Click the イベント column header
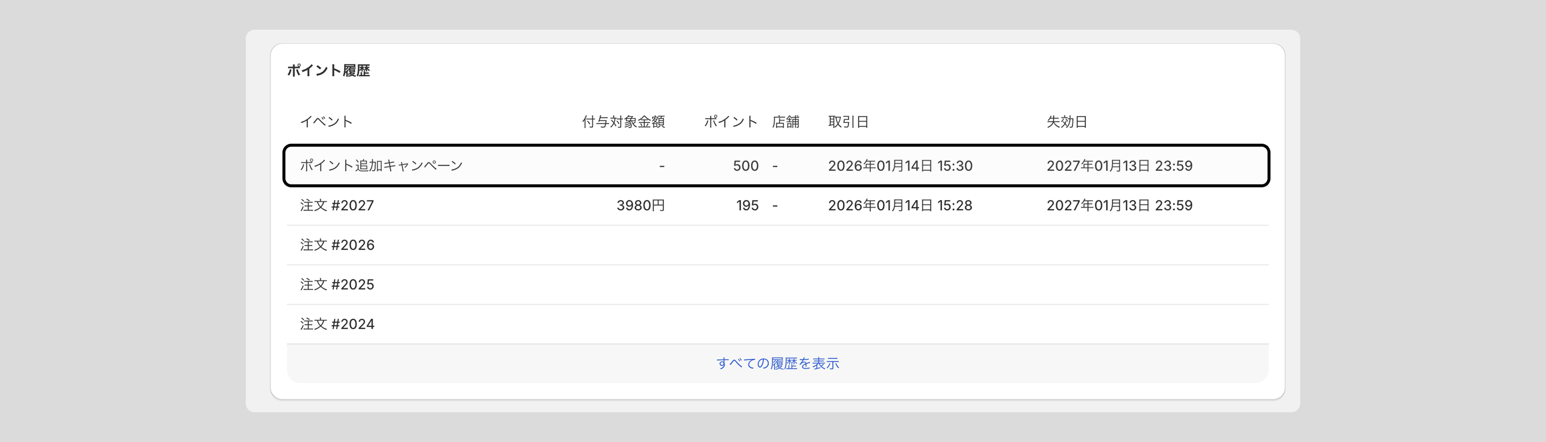The width and height of the screenshot is (1546, 442). tap(326, 122)
